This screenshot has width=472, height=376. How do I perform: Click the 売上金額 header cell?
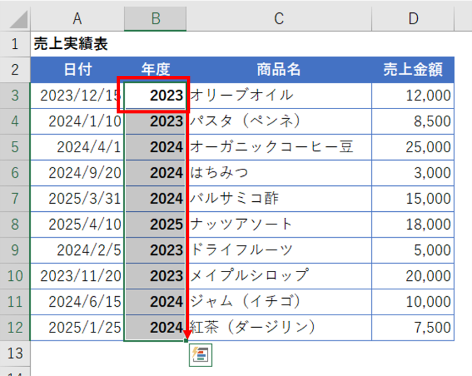413,70
